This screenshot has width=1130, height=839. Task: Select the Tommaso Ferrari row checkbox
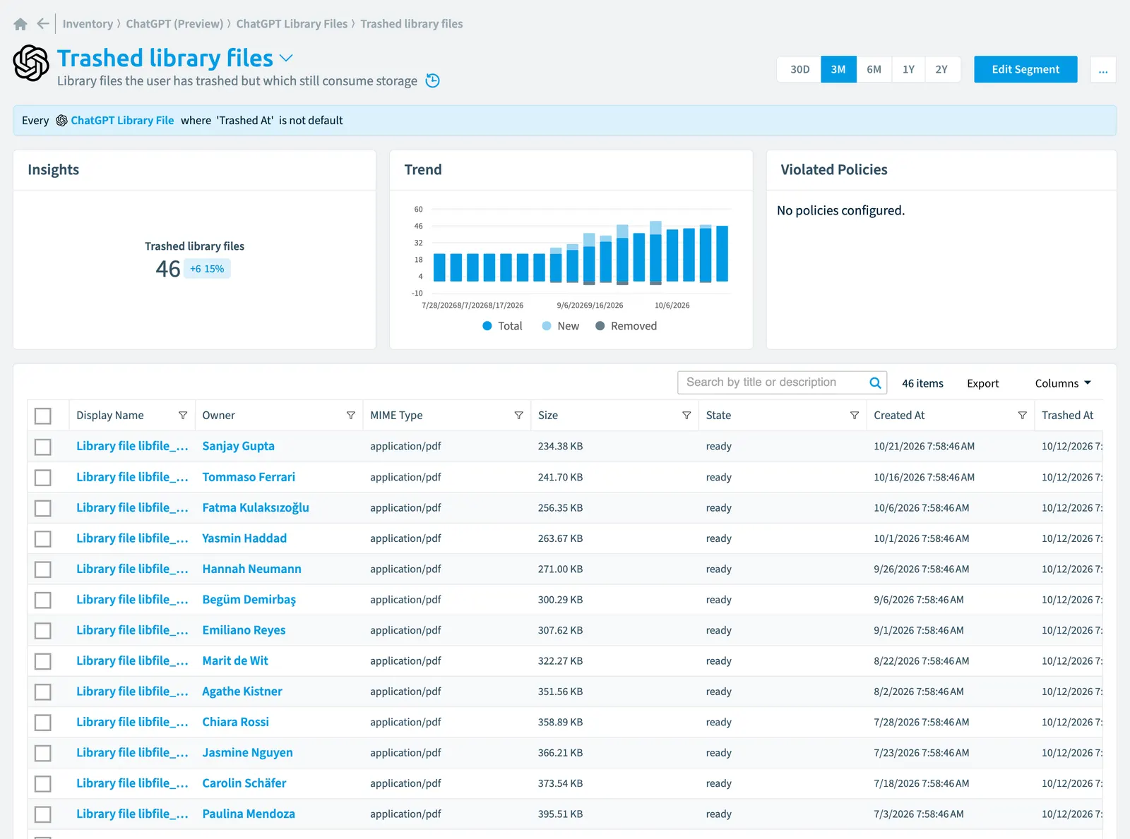(x=43, y=478)
